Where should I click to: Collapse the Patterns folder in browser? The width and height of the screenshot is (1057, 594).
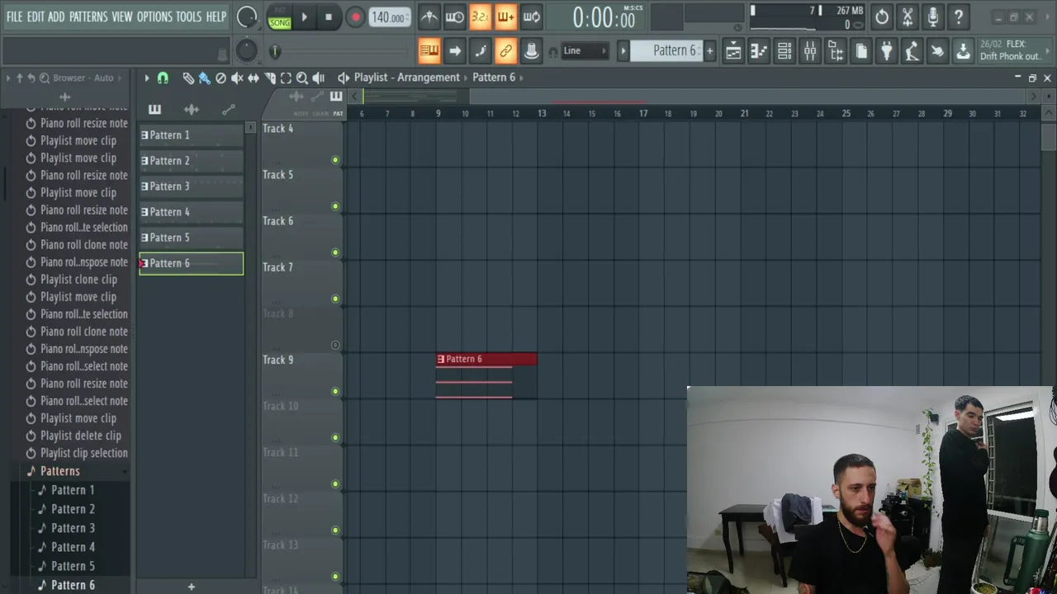tap(60, 471)
